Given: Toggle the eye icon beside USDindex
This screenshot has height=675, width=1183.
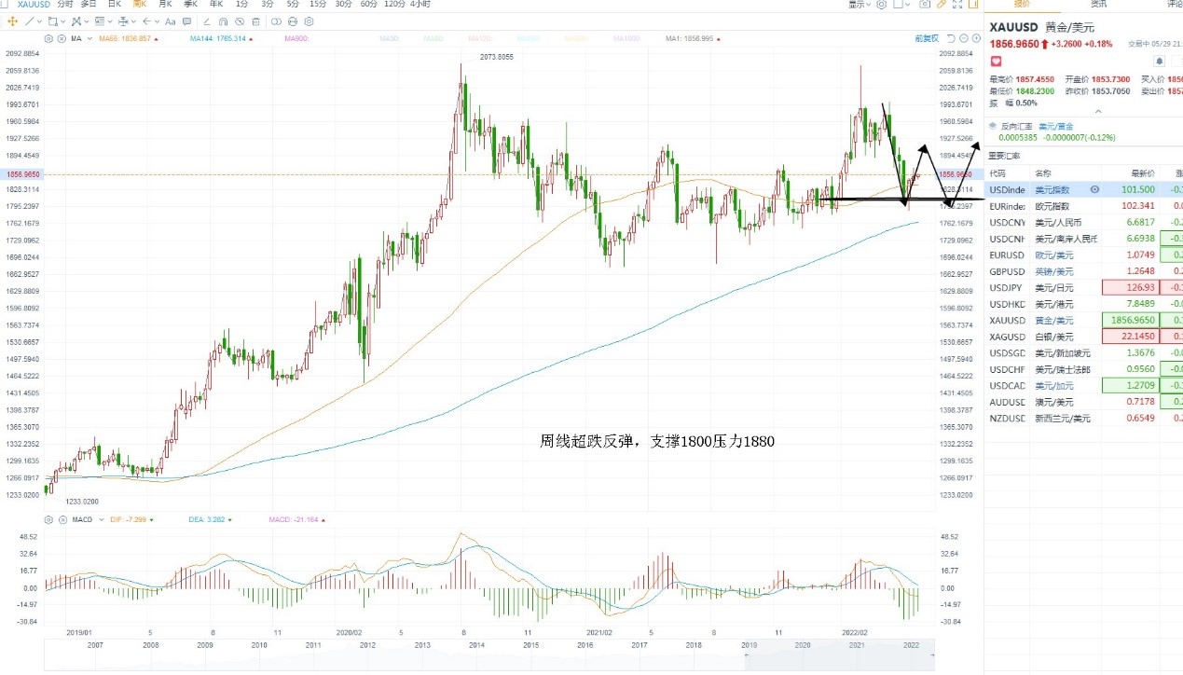Looking at the screenshot, I should (1095, 189).
